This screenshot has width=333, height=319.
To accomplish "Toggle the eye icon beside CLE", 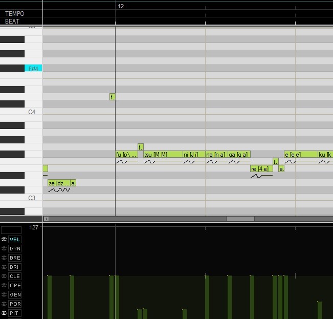I will tap(4, 276).
